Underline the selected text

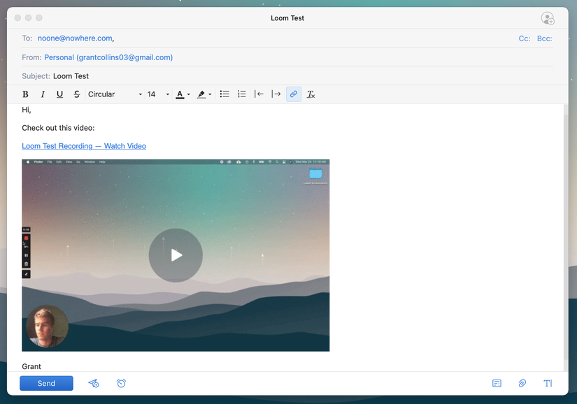pyautogui.click(x=59, y=94)
